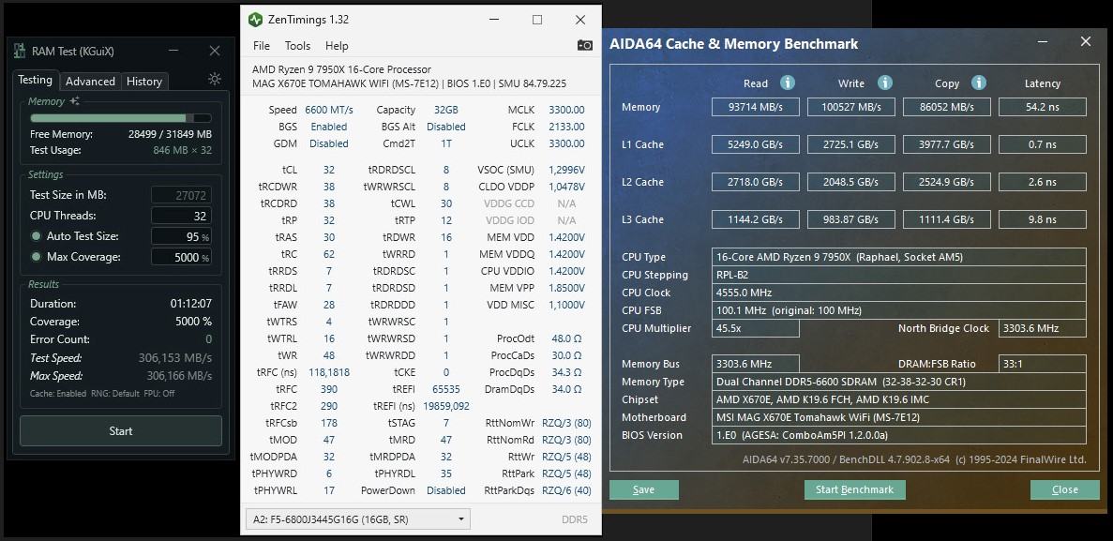Image resolution: width=1113 pixels, height=541 pixels.
Task: Click the DRAM:FSB Ratio 33:1 field
Action: [x=1042, y=364]
